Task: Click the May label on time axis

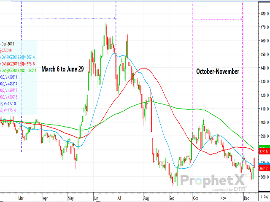Action: coord(70,198)
